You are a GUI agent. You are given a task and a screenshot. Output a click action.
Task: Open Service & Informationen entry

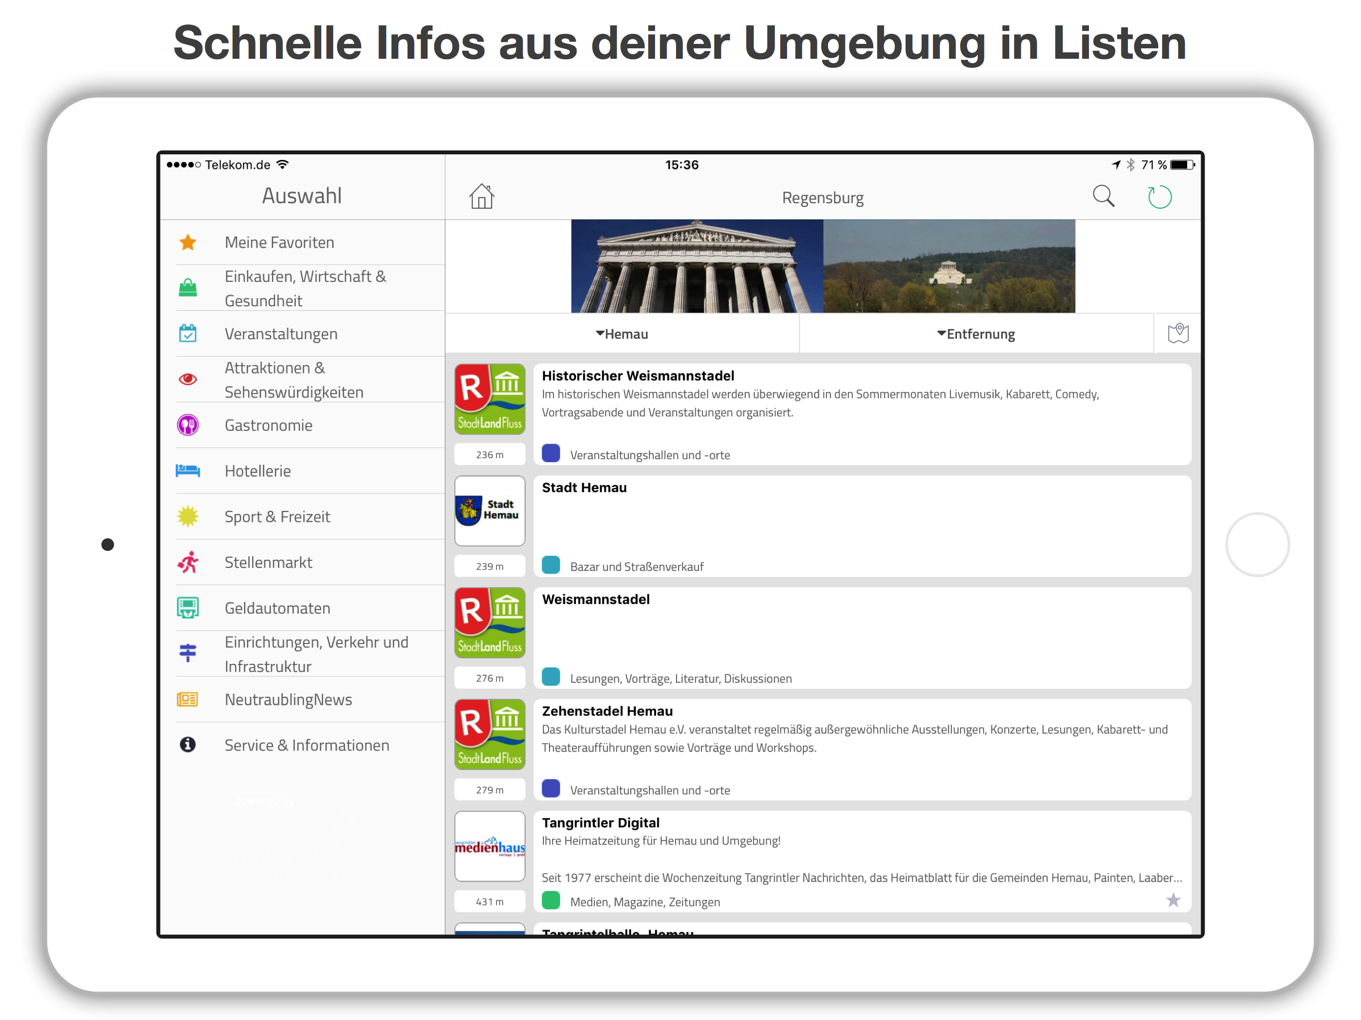coord(306,745)
